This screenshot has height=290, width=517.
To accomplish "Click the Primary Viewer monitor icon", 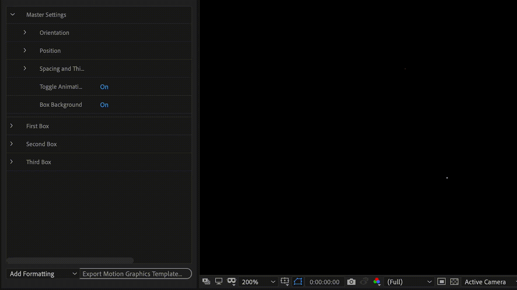I will click(219, 281).
